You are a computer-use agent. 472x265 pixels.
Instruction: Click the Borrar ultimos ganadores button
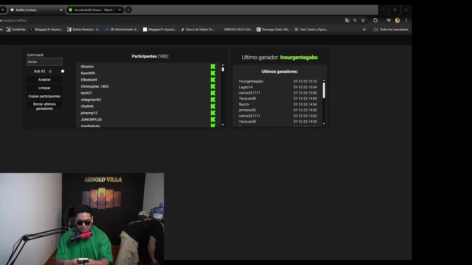(44, 106)
